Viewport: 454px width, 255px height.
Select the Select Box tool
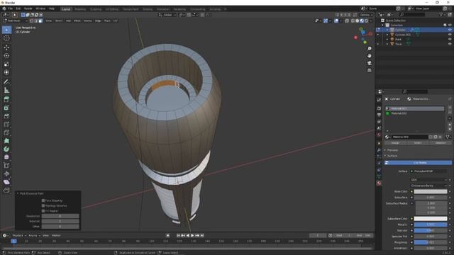click(x=6, y=30)
